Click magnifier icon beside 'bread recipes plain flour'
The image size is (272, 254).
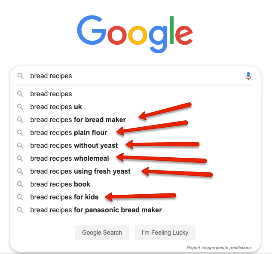tap(20, 133)
